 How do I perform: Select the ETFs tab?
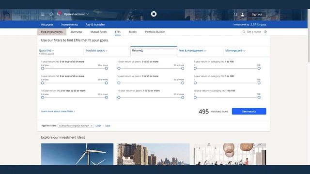pyautogui.click(x=118, y=32)
